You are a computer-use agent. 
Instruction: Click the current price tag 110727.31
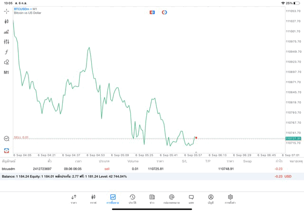pos(293,138)
